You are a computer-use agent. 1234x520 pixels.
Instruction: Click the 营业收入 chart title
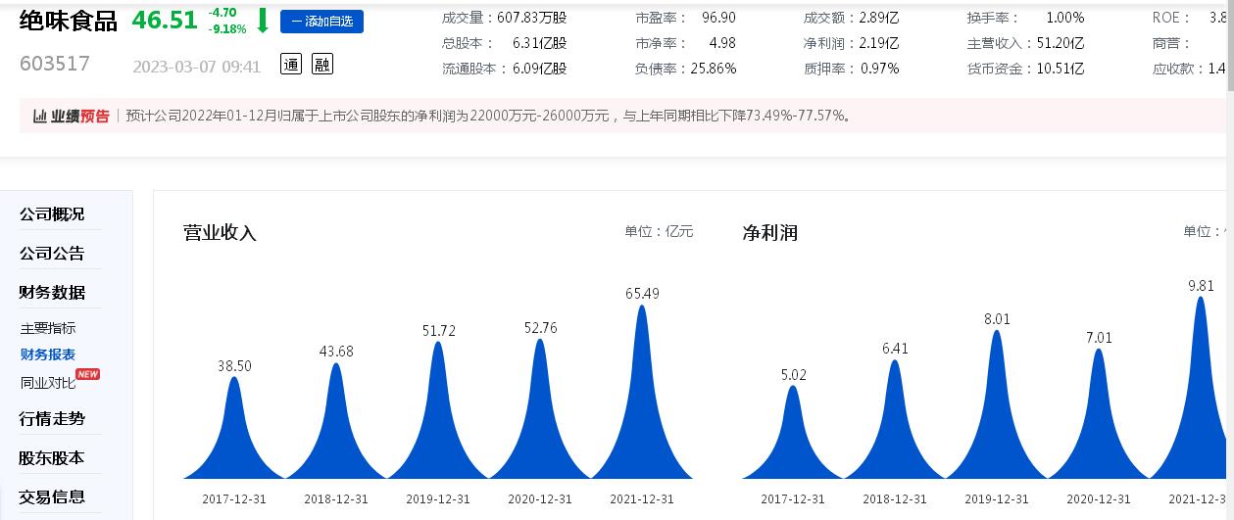(220, 233)
